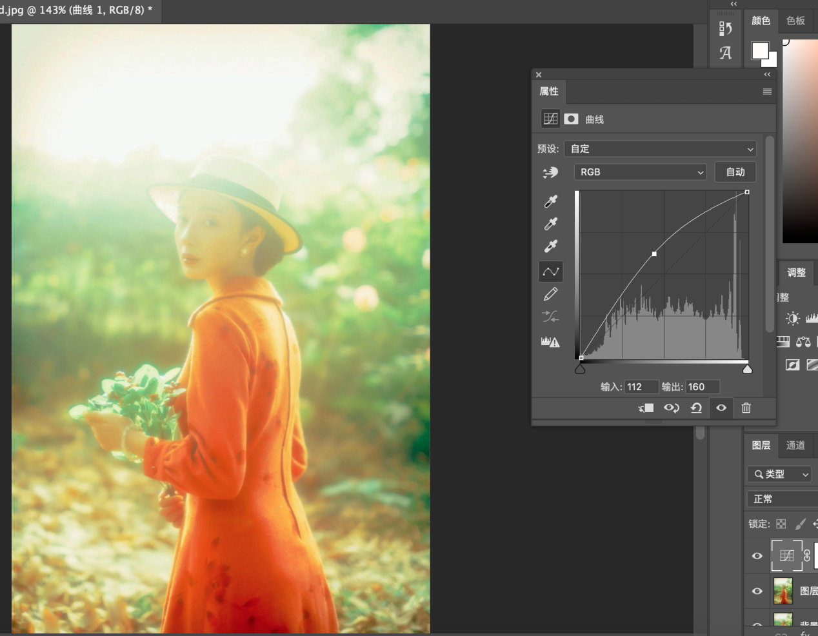Image resolution: width=818 pixels, height=636 pixels.
Task: Switch to the 图层 Layers tab
Action: pyautogui.click(x=761, y=445)
